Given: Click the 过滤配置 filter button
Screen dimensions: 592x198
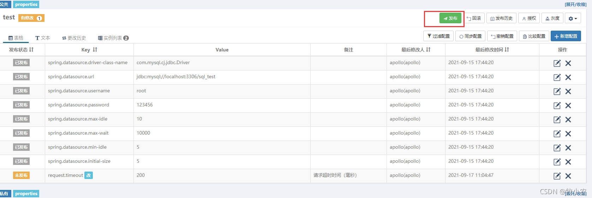Looking at the screenshot, I should coord(438,36).
